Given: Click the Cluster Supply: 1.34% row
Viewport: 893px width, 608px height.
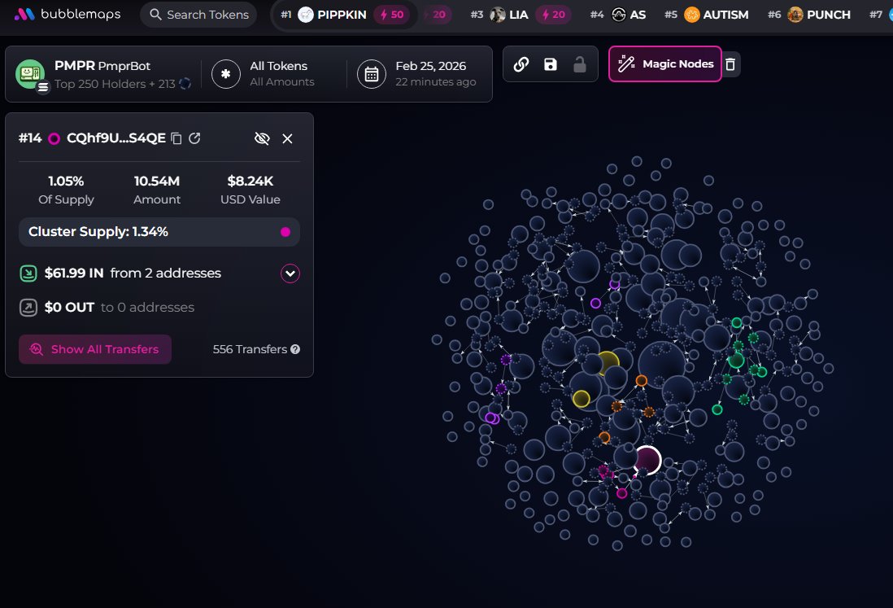Looking at the screenshot, I should [159, 232].
